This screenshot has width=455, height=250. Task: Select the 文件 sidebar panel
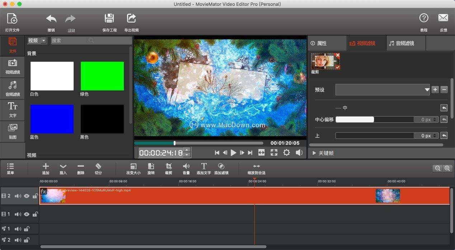pos(13,45)
